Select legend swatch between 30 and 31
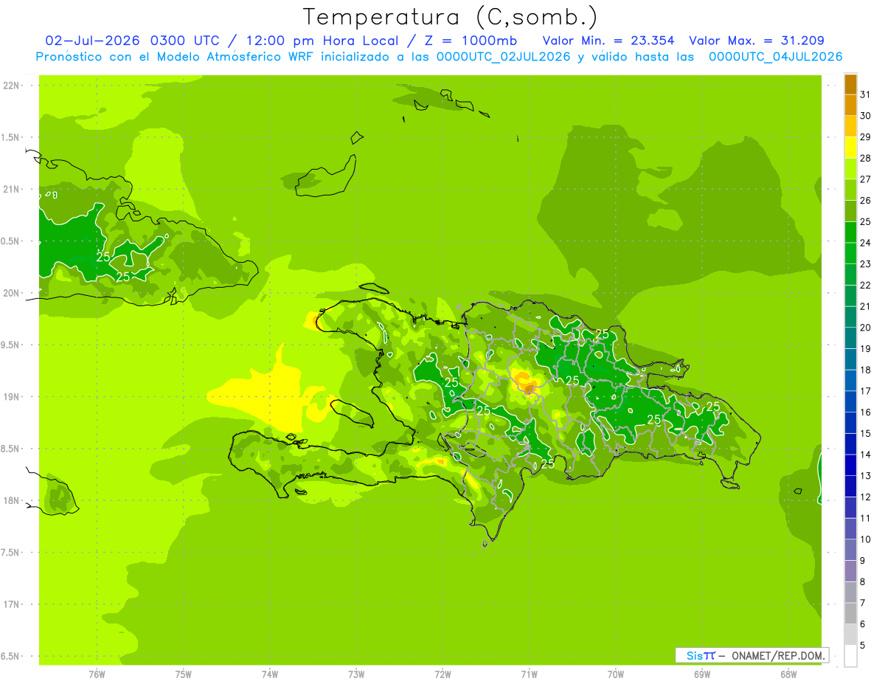 click(x=850, y=106)
